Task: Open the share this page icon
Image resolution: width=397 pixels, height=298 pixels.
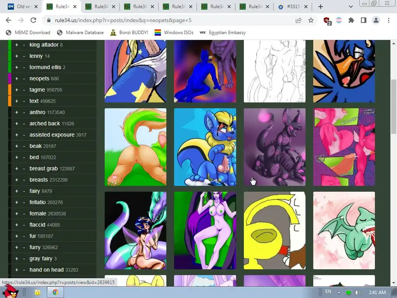Action: (299, 20)
